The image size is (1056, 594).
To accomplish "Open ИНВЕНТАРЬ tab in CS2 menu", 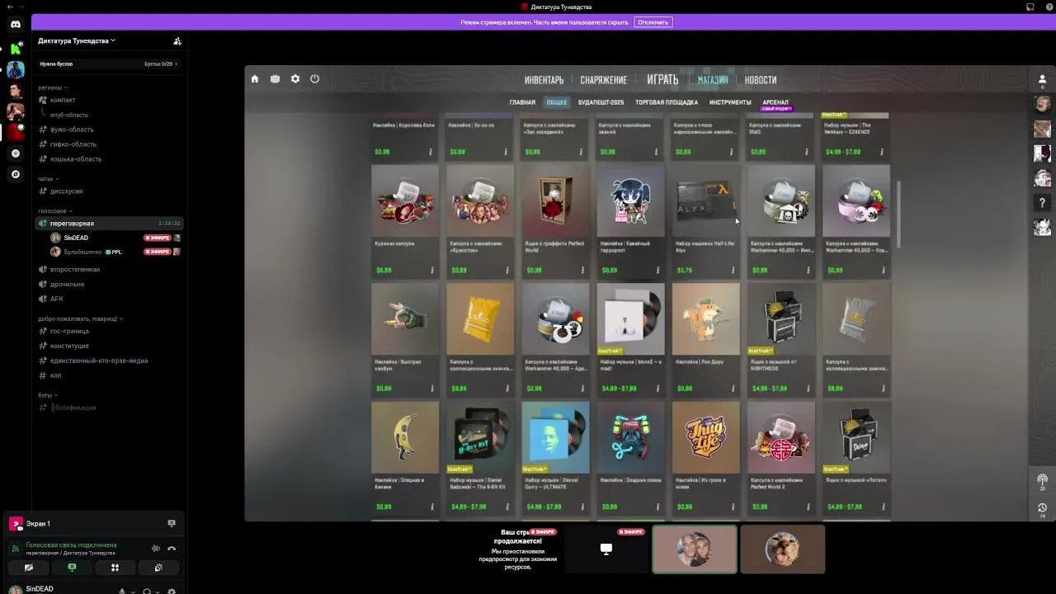I will (544, 80).
